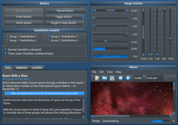This screenshot has height=125, width=178.
Task: Click the Downloading progress bar in status bar
Action: pos(161,121)
